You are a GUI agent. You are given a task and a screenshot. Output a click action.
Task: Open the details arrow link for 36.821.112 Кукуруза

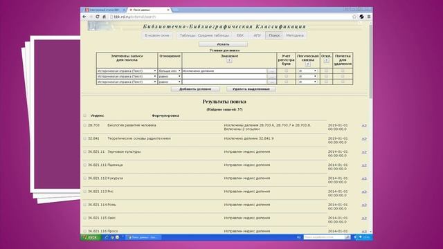tap(364, 178)
